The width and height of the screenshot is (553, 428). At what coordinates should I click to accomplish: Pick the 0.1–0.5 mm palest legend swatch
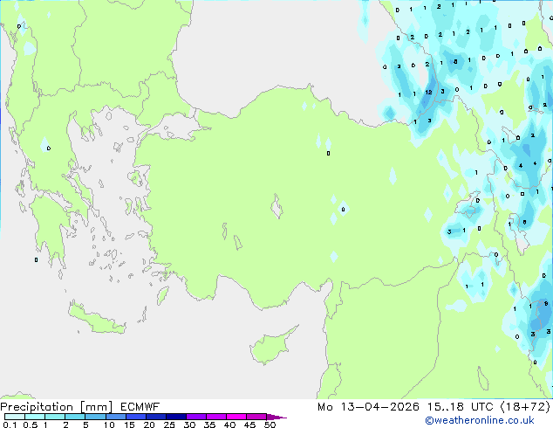15,417
